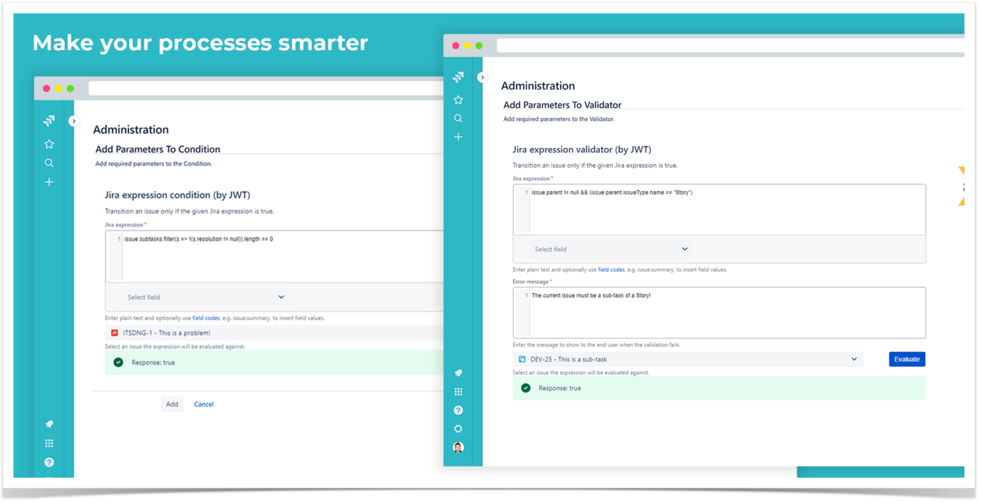Select the ITSDNG-1 issue entry
This screenshot has width=982, height=503.
(x=166, y=333)
